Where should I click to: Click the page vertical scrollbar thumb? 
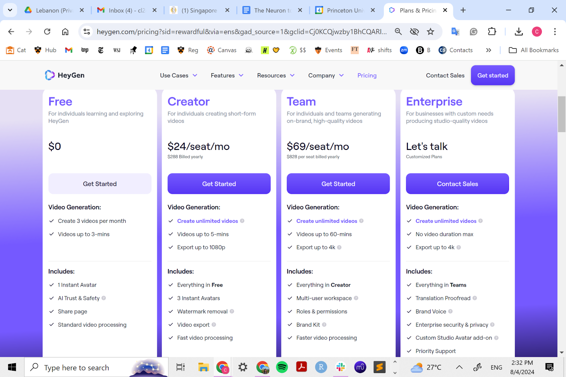[x=561, y=114]
